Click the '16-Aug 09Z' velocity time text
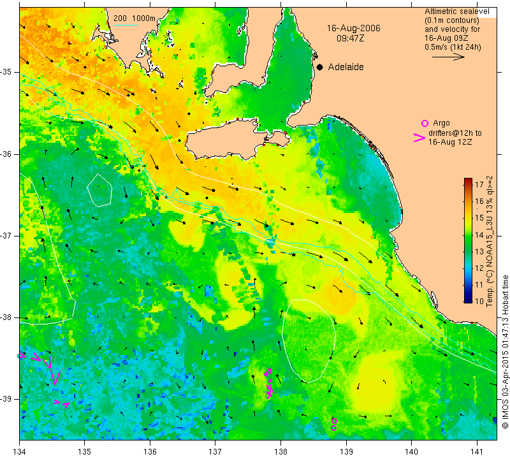 [x=446, y=38]
